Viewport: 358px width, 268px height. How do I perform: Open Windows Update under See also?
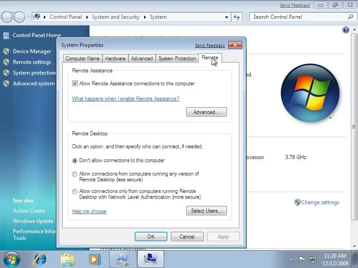(x=33, y=221)
